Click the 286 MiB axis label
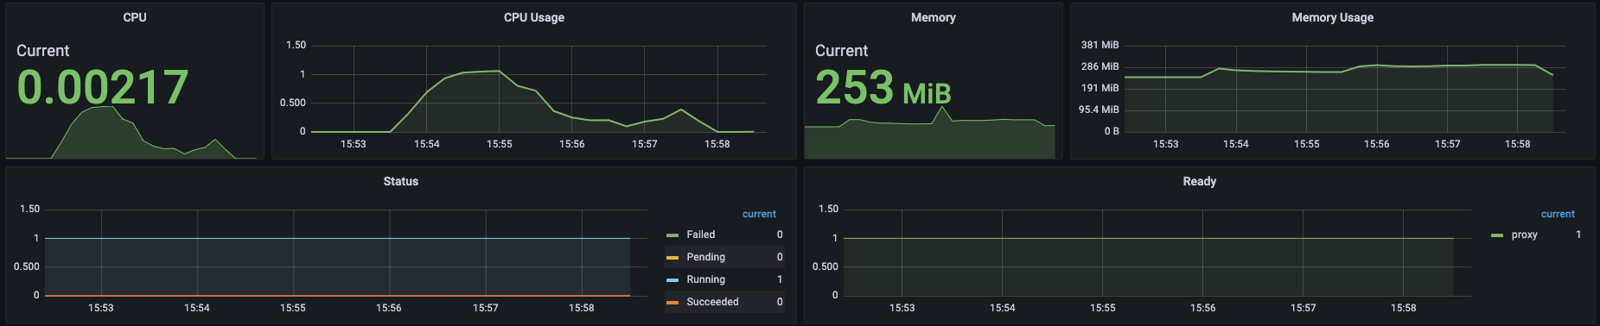The width and height of the screenshot is (1600, 326). click(x=1100, y=66)
